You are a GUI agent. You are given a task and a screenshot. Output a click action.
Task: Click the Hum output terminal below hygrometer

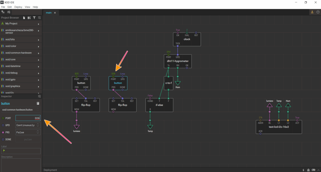[x=178, y=83]
